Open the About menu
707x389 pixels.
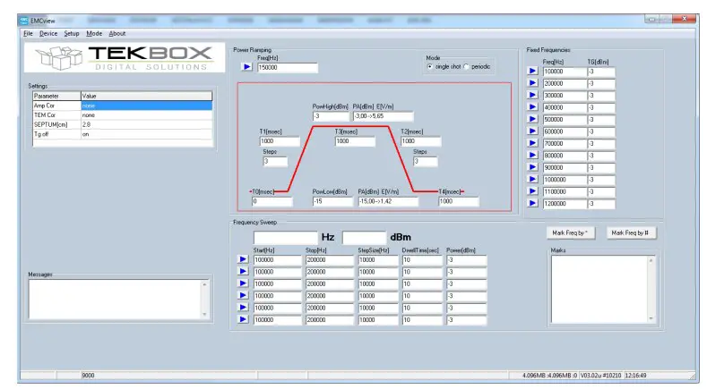tap(117, 33)
